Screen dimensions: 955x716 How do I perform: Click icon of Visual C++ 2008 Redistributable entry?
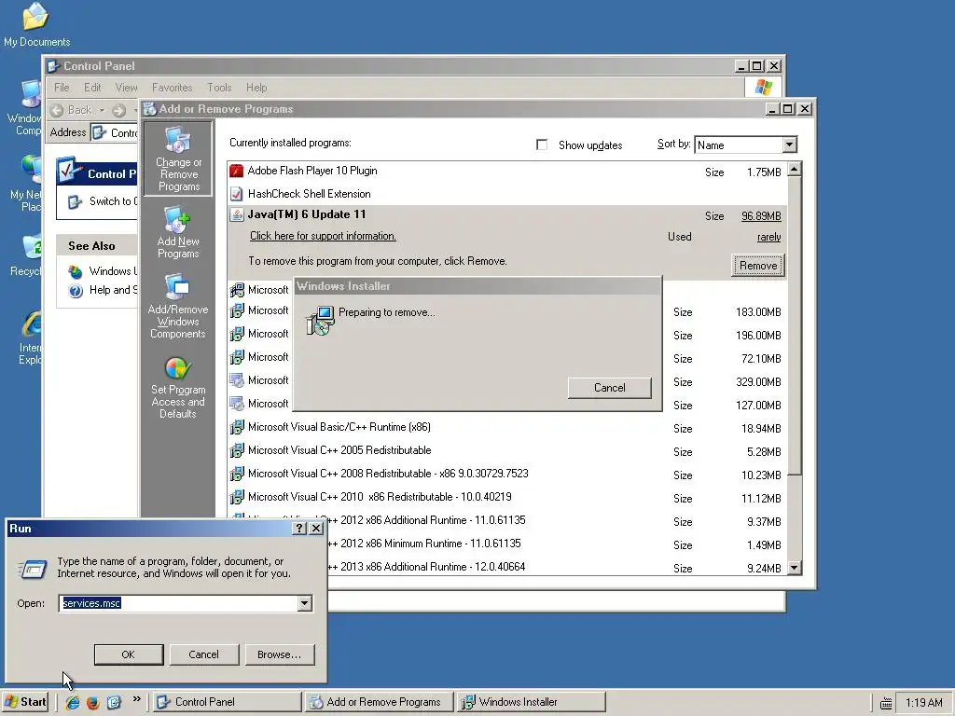[236, 474]
